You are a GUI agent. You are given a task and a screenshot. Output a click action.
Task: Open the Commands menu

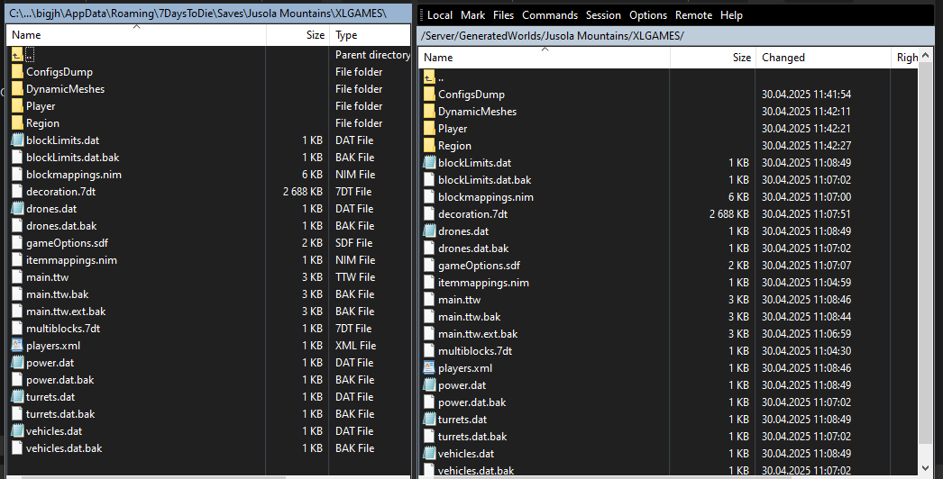pos(549,15)
